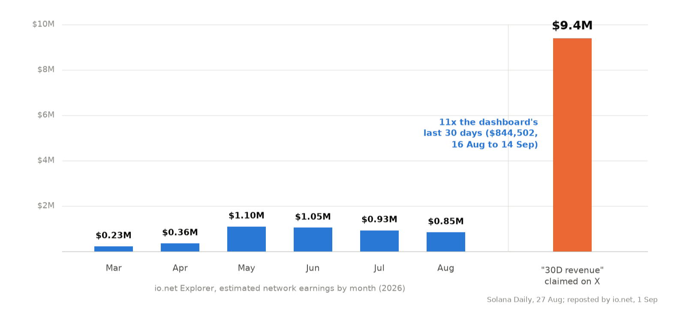Click the Jul axis label
The height and width of the screenshot is (315, 686).
[379, 268]
